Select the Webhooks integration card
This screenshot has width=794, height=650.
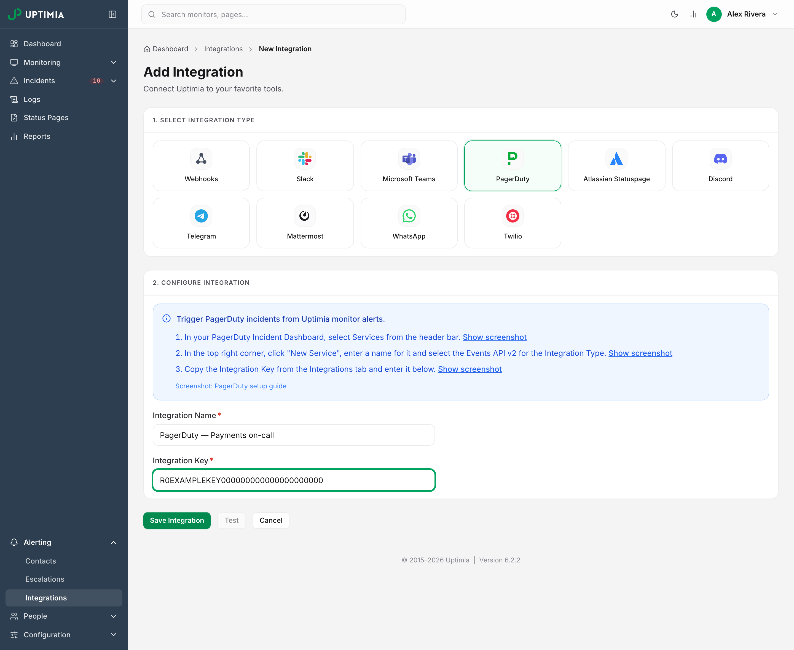tap(201, 166)
